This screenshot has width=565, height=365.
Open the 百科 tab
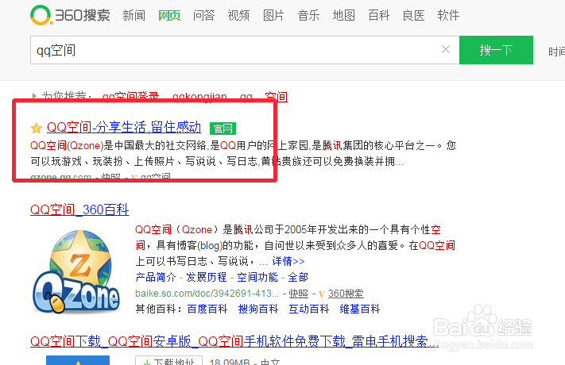[x=379, y=16]
